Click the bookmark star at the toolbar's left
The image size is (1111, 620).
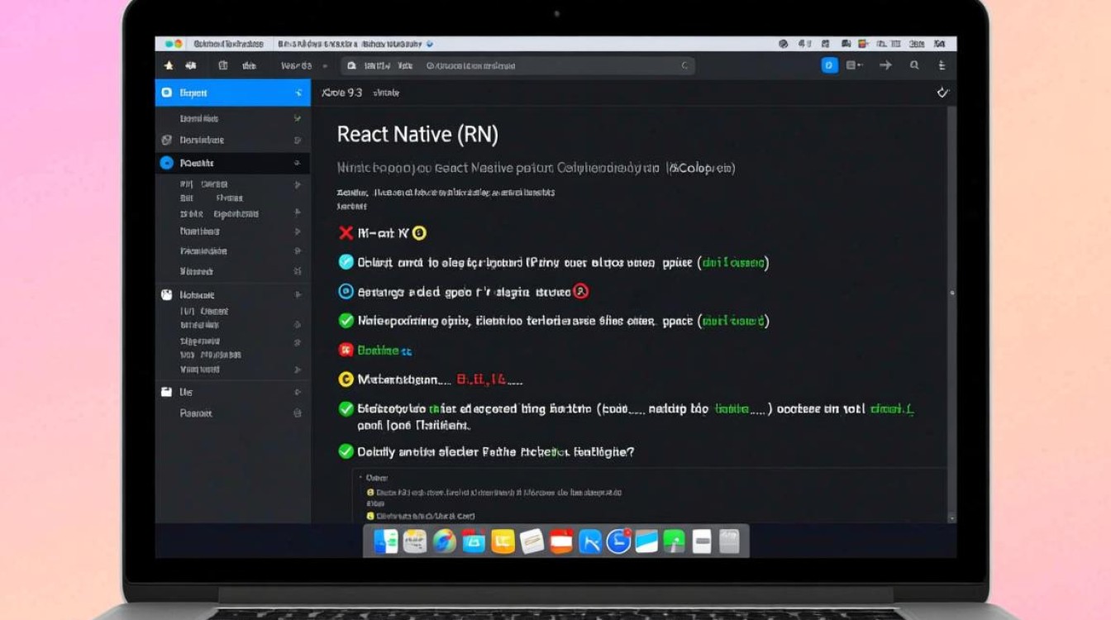point(169,64)
